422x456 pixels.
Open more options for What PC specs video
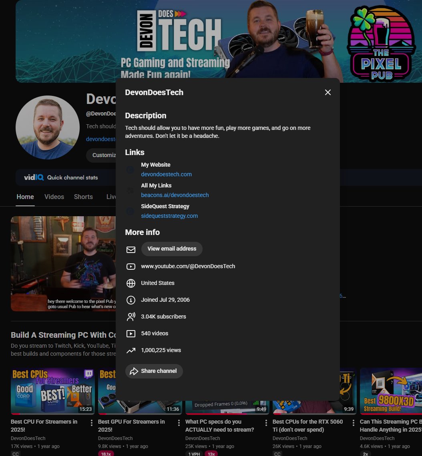tap(266, 422)
